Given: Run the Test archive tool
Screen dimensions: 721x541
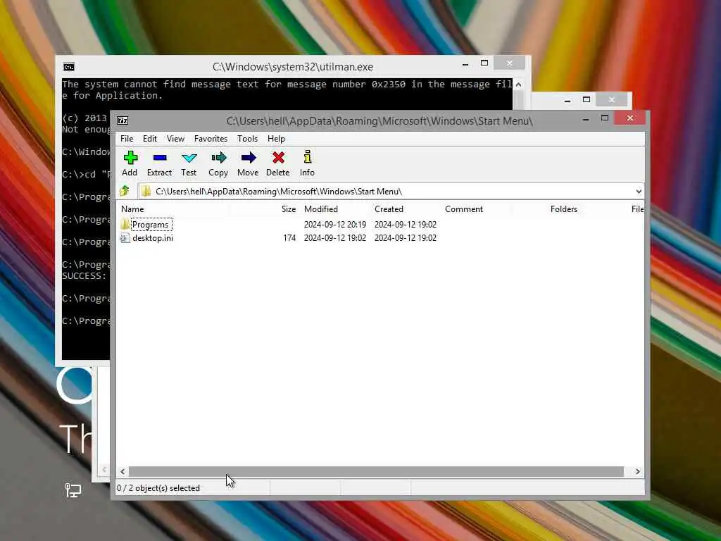Looking at the screenshot, I should coord(189,158).
